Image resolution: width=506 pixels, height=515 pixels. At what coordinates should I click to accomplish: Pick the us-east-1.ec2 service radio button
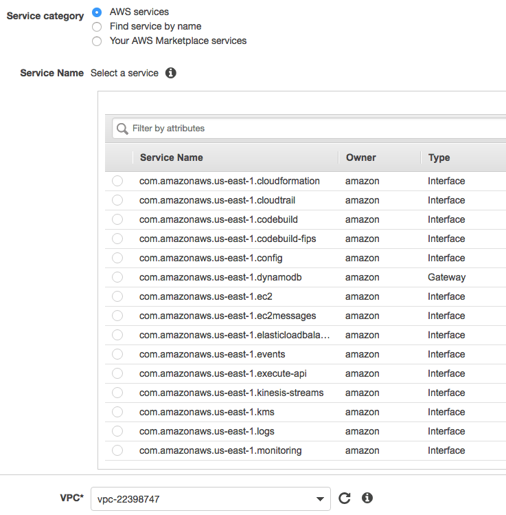click(117, 296)
